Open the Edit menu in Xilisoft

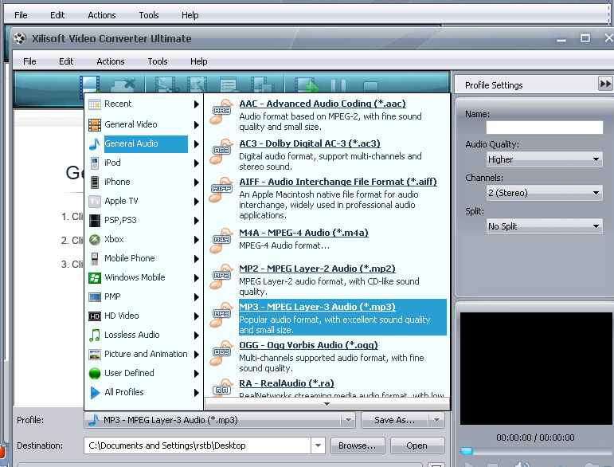click(66, 61)
